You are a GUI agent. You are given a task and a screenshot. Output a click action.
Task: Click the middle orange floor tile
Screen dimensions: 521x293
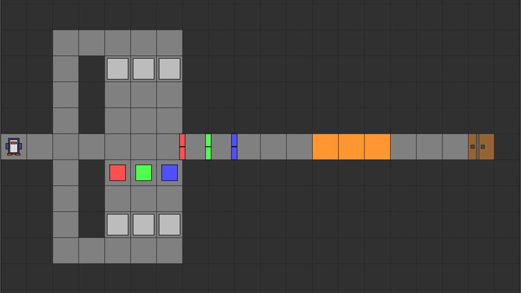pyautogui.click(x=351, y=146)
